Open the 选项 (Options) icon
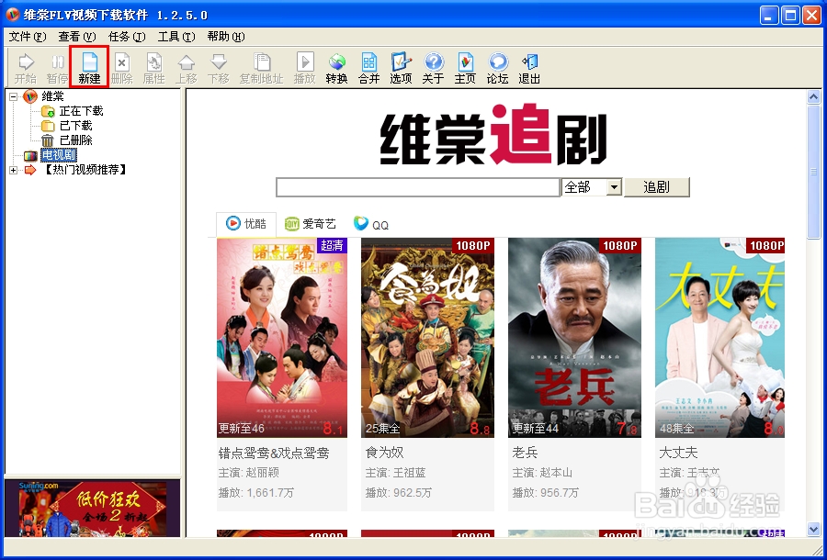Viewport: 827px width, 560px height. [401, 66]
